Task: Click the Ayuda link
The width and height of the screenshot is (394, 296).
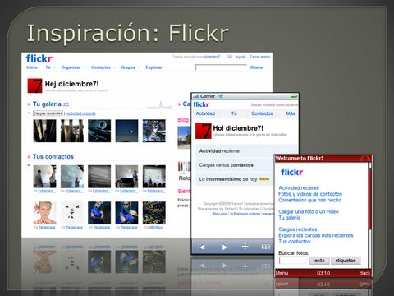Action: pos(241,57)
